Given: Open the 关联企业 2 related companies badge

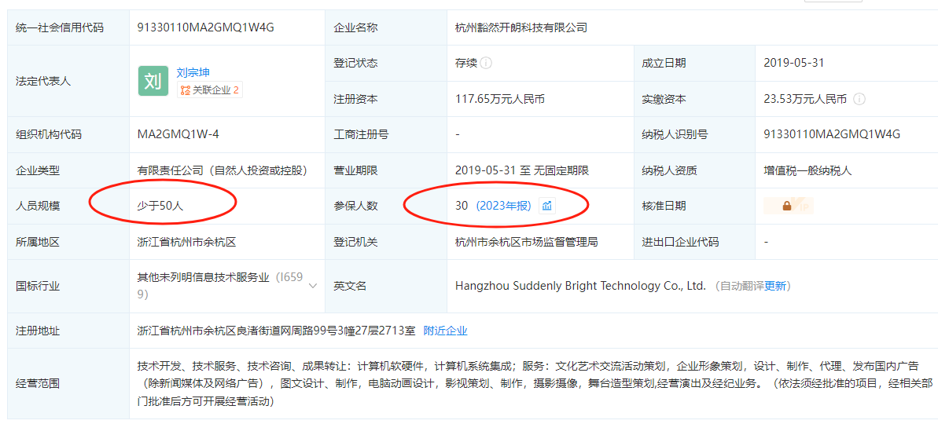Looking at the screenshot, I should (209, 90).
